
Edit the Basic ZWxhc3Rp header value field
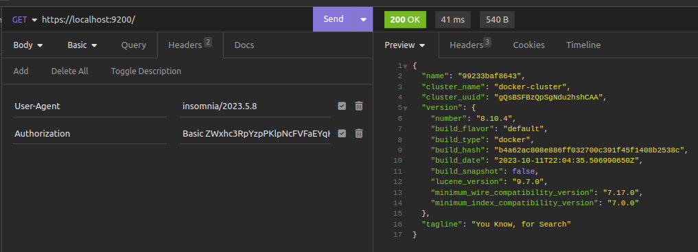(255, 134)
